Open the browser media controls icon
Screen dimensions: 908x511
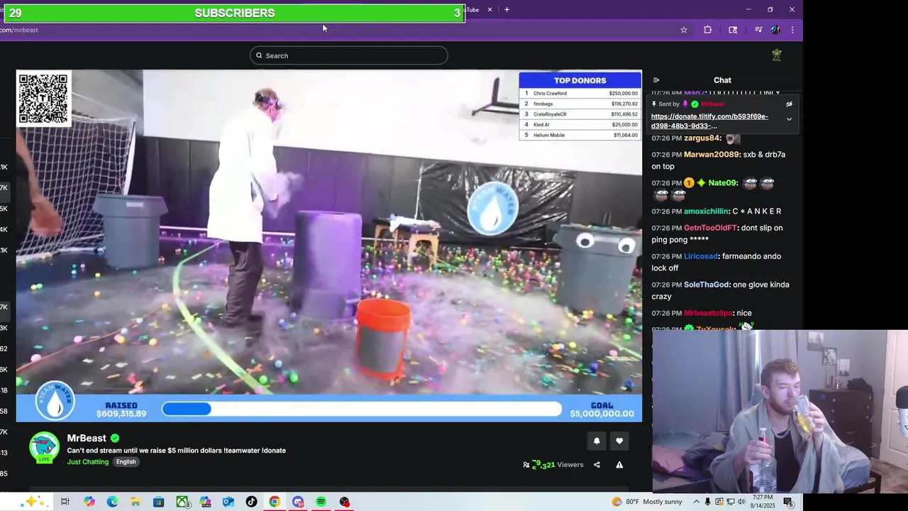tap(758, 30)
